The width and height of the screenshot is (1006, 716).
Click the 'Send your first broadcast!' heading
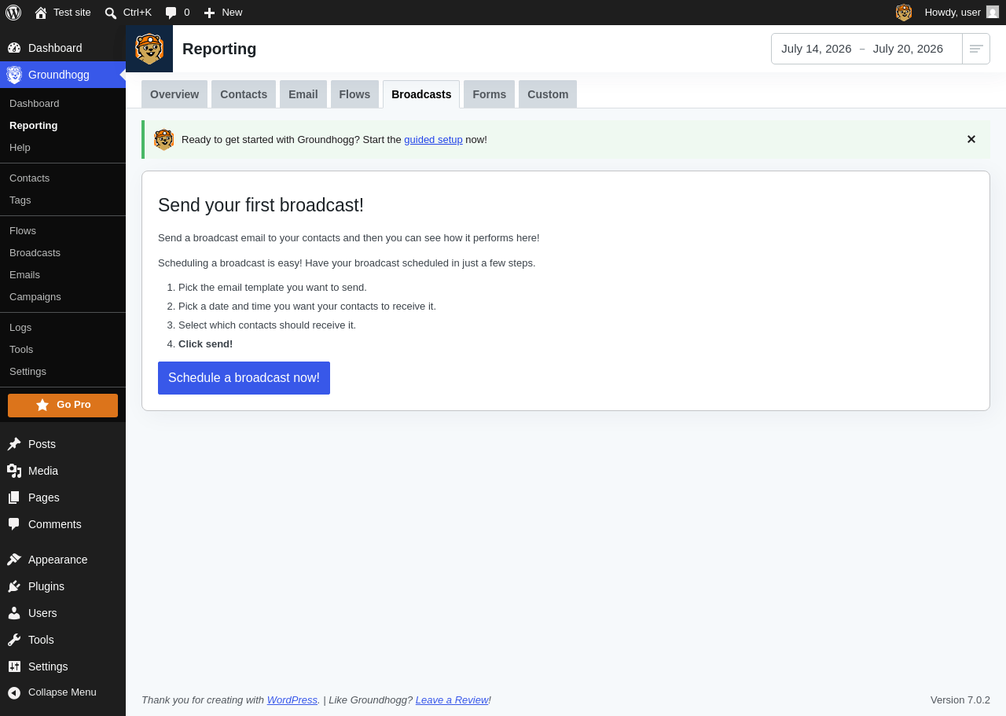[x=261, y=205]
